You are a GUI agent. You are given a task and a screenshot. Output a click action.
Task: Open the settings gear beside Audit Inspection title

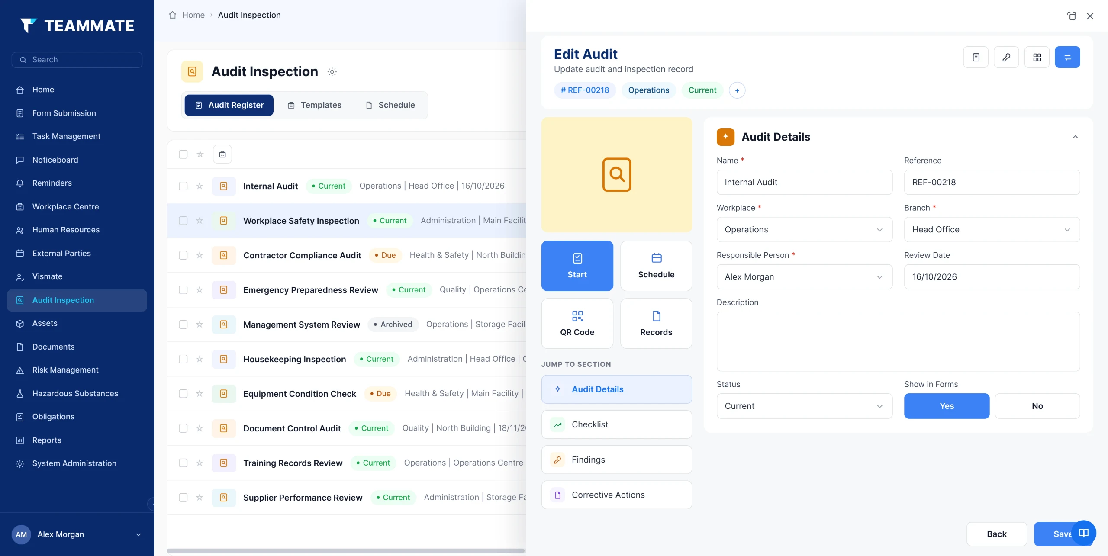332,72
